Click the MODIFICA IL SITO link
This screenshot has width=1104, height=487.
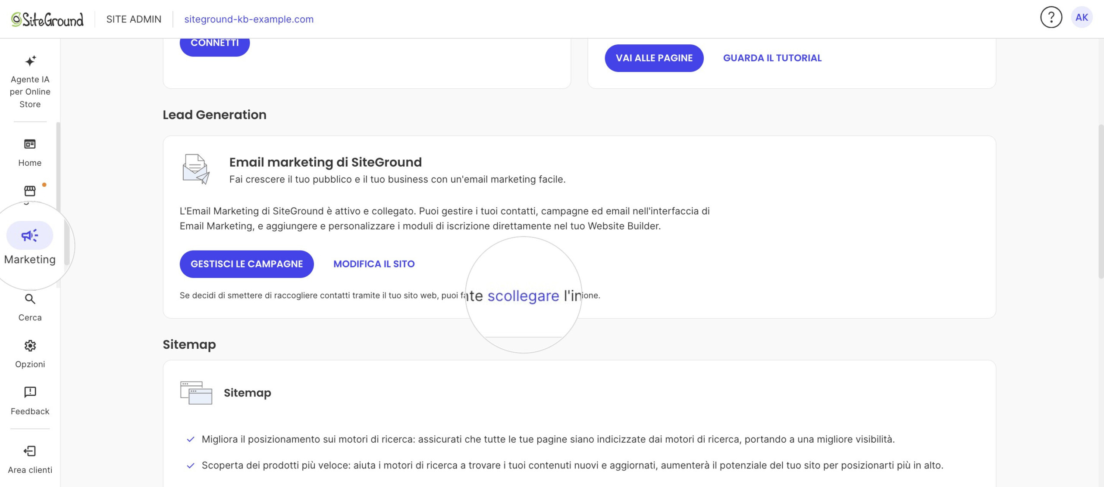coord(374,264)
